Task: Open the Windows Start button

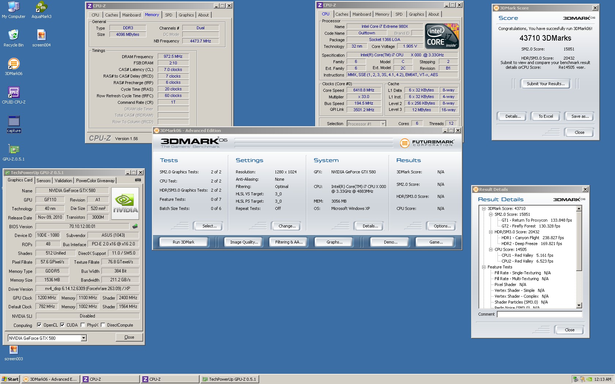Action: [10, 379]
